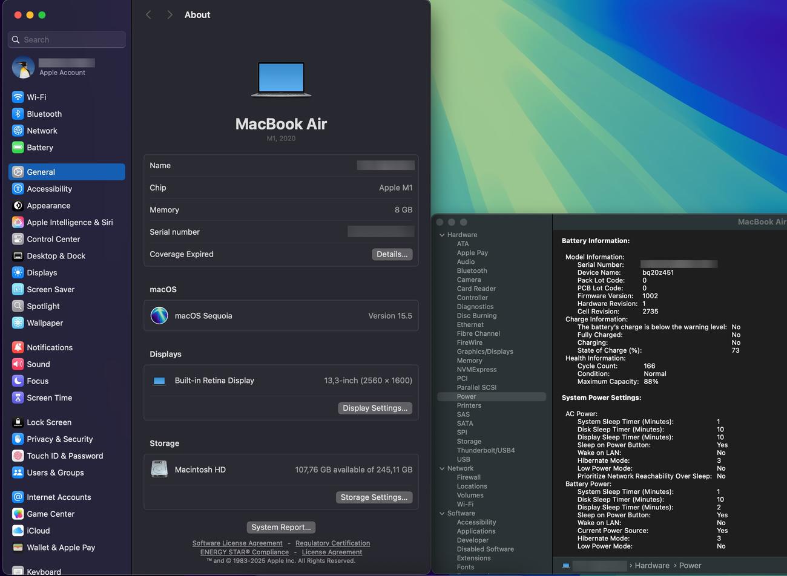
Task: Click the Power breadcrumb in System Information path bar
Action: coord(690,566)
